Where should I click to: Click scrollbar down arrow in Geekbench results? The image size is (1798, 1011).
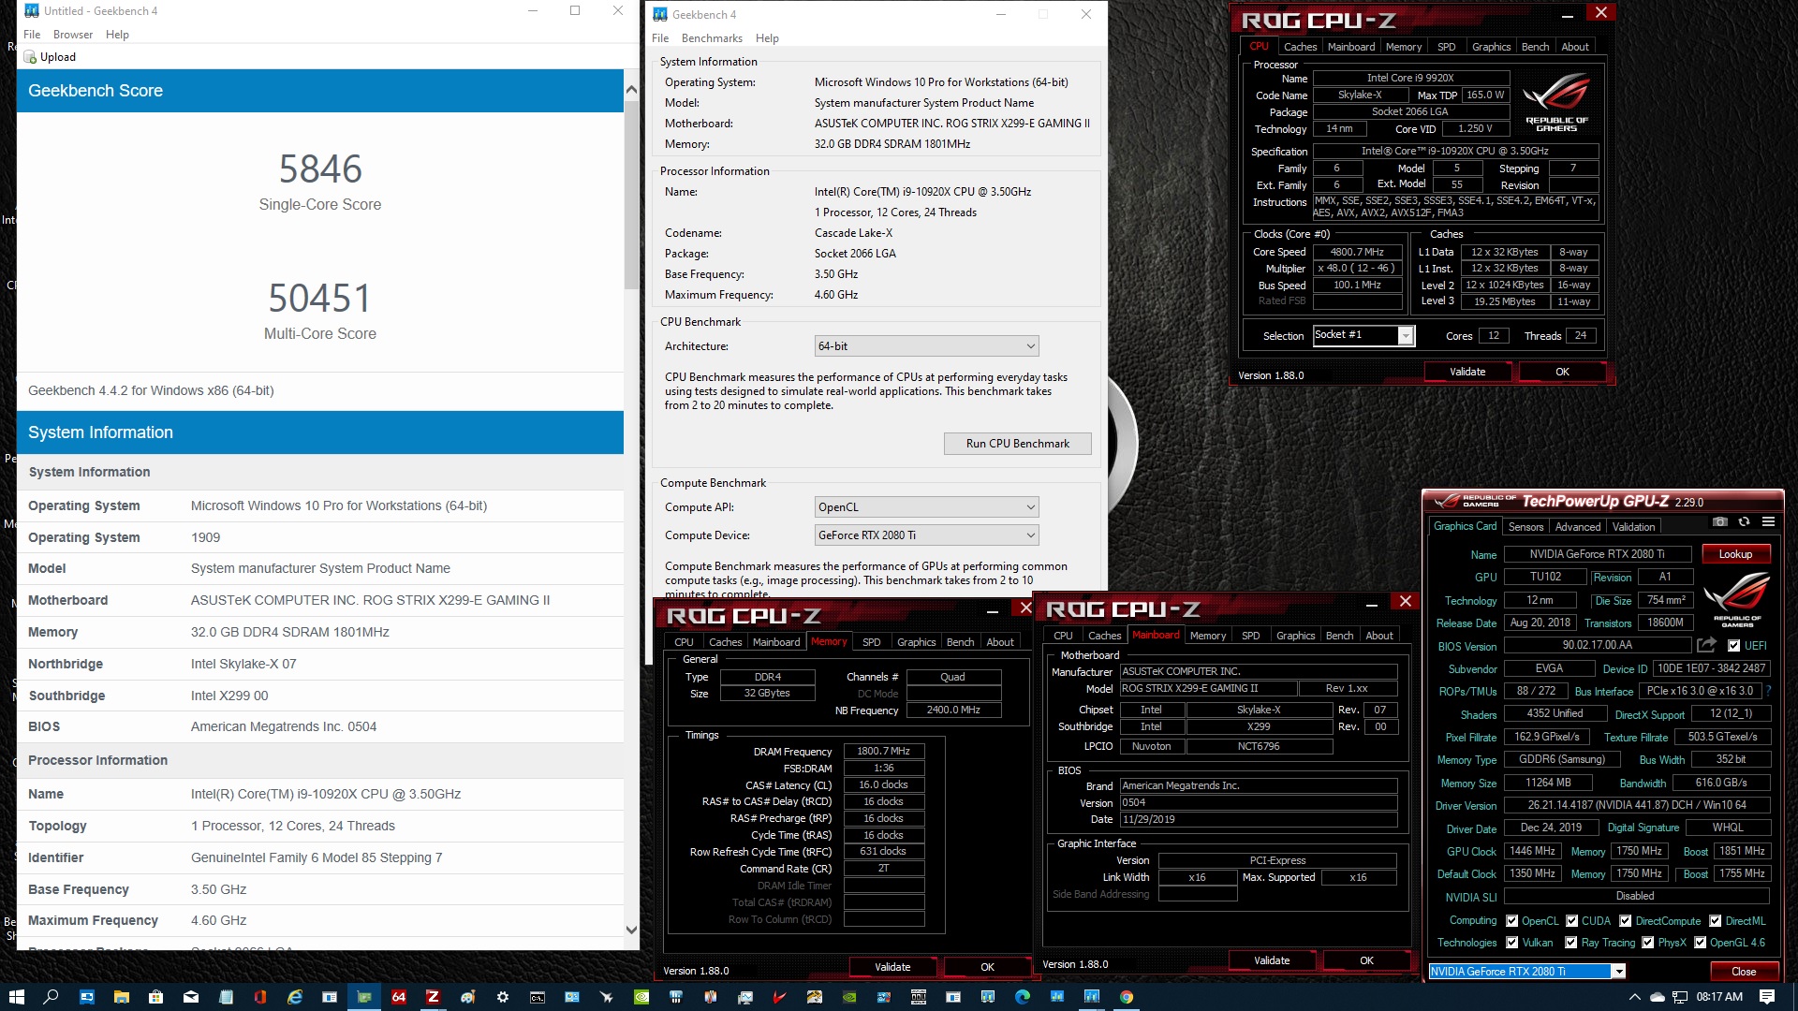(x=631, y=930)
